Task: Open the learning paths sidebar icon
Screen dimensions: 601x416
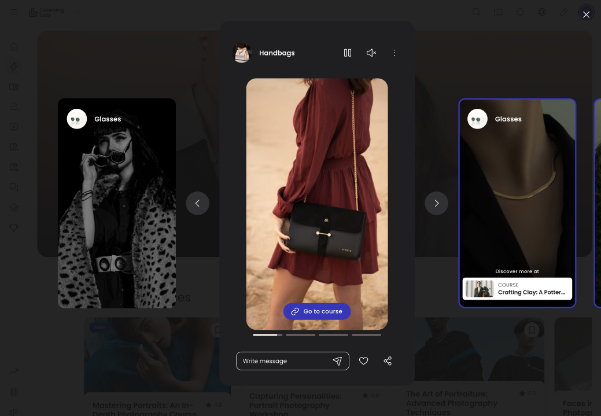Action: pyautogui.click(x=14, y=107)
